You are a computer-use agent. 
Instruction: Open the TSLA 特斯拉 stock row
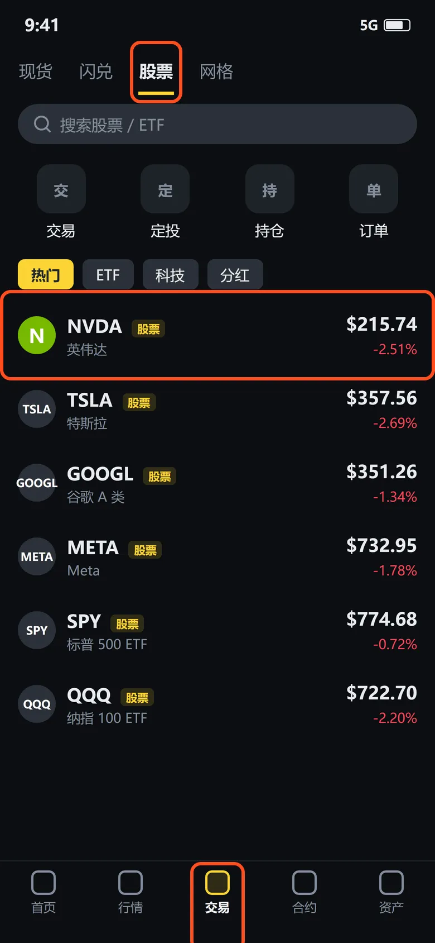(217, 409)
